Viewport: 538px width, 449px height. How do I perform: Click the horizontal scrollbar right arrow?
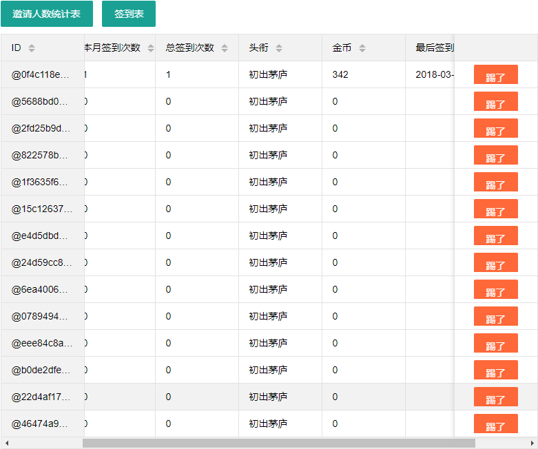click(x=532, y=443)
